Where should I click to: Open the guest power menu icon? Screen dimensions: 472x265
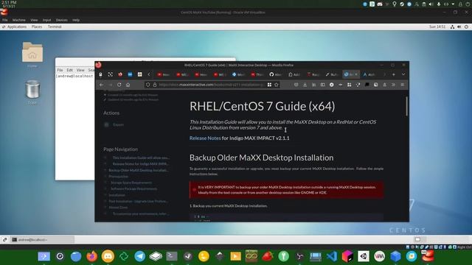point(466,26)
